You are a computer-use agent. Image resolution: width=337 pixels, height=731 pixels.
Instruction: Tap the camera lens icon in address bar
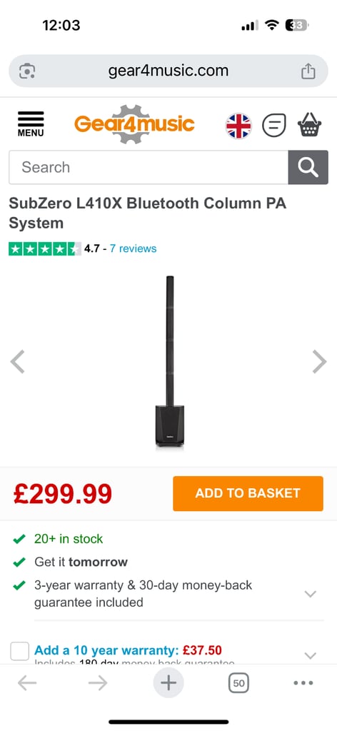[27, 71]
